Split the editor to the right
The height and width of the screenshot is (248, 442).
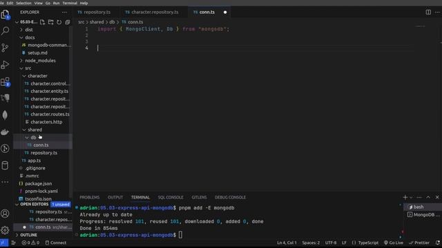[x=428, y=12]
